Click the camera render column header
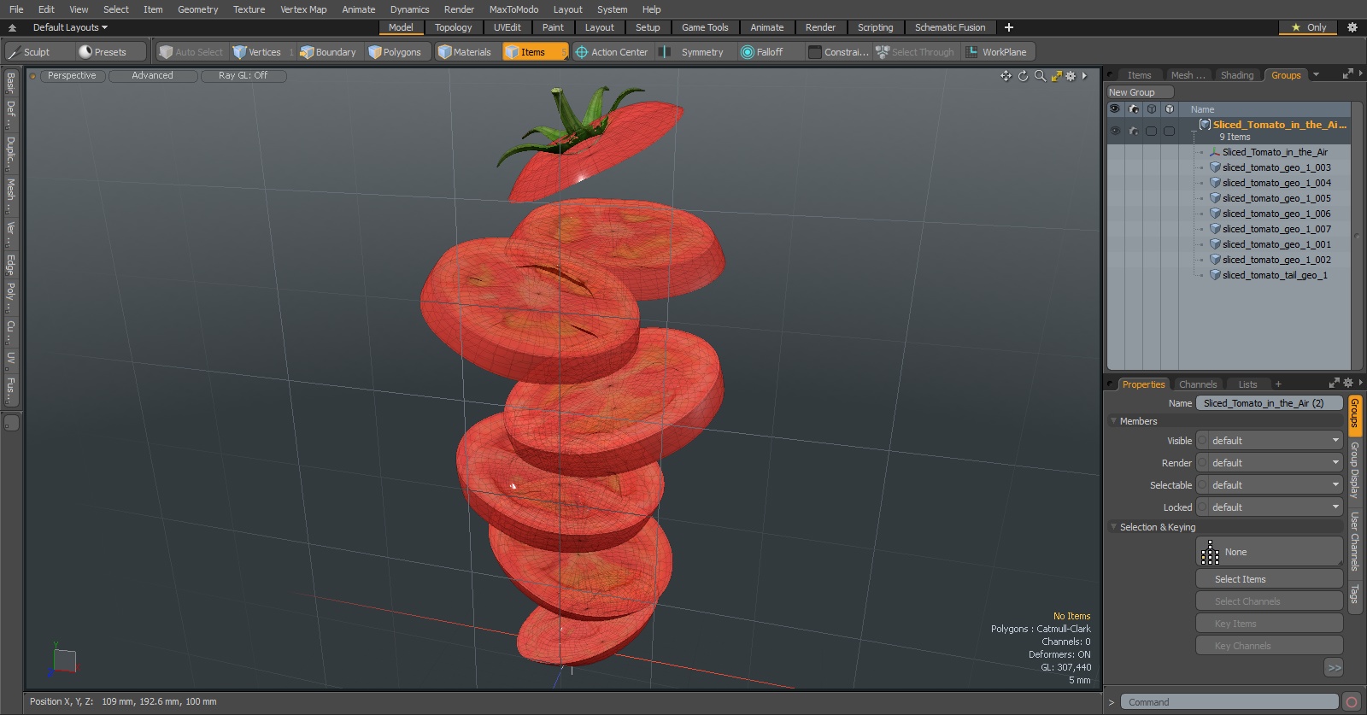 (x=1134, y=109)
